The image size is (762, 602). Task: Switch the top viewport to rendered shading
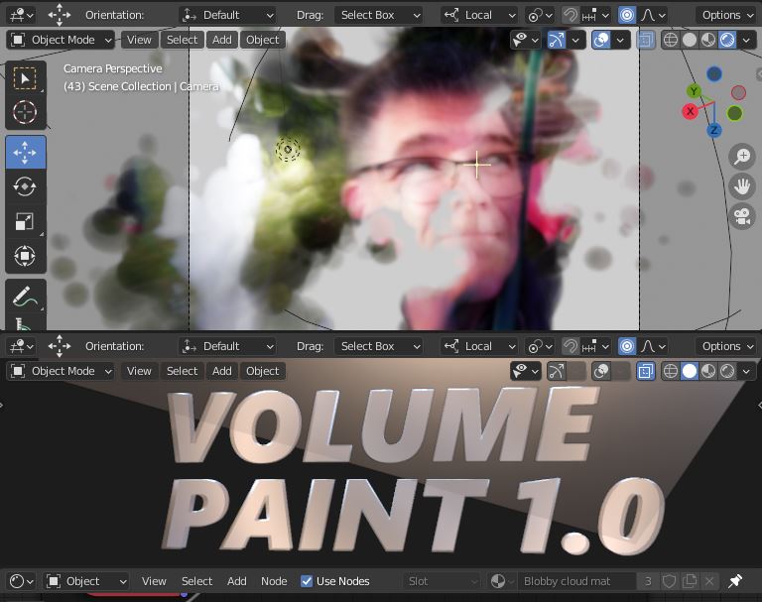727,40
